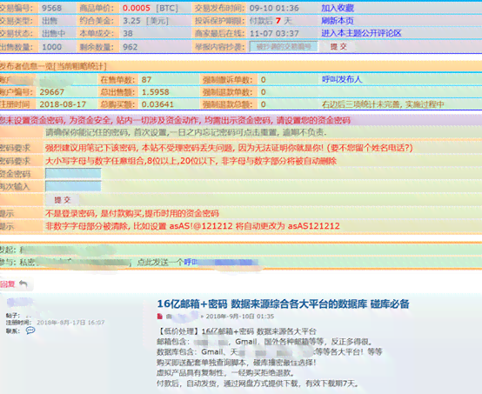Screen dimensions: 482x394
Task: Select USD value 3.25
Action: coord(131,21)
